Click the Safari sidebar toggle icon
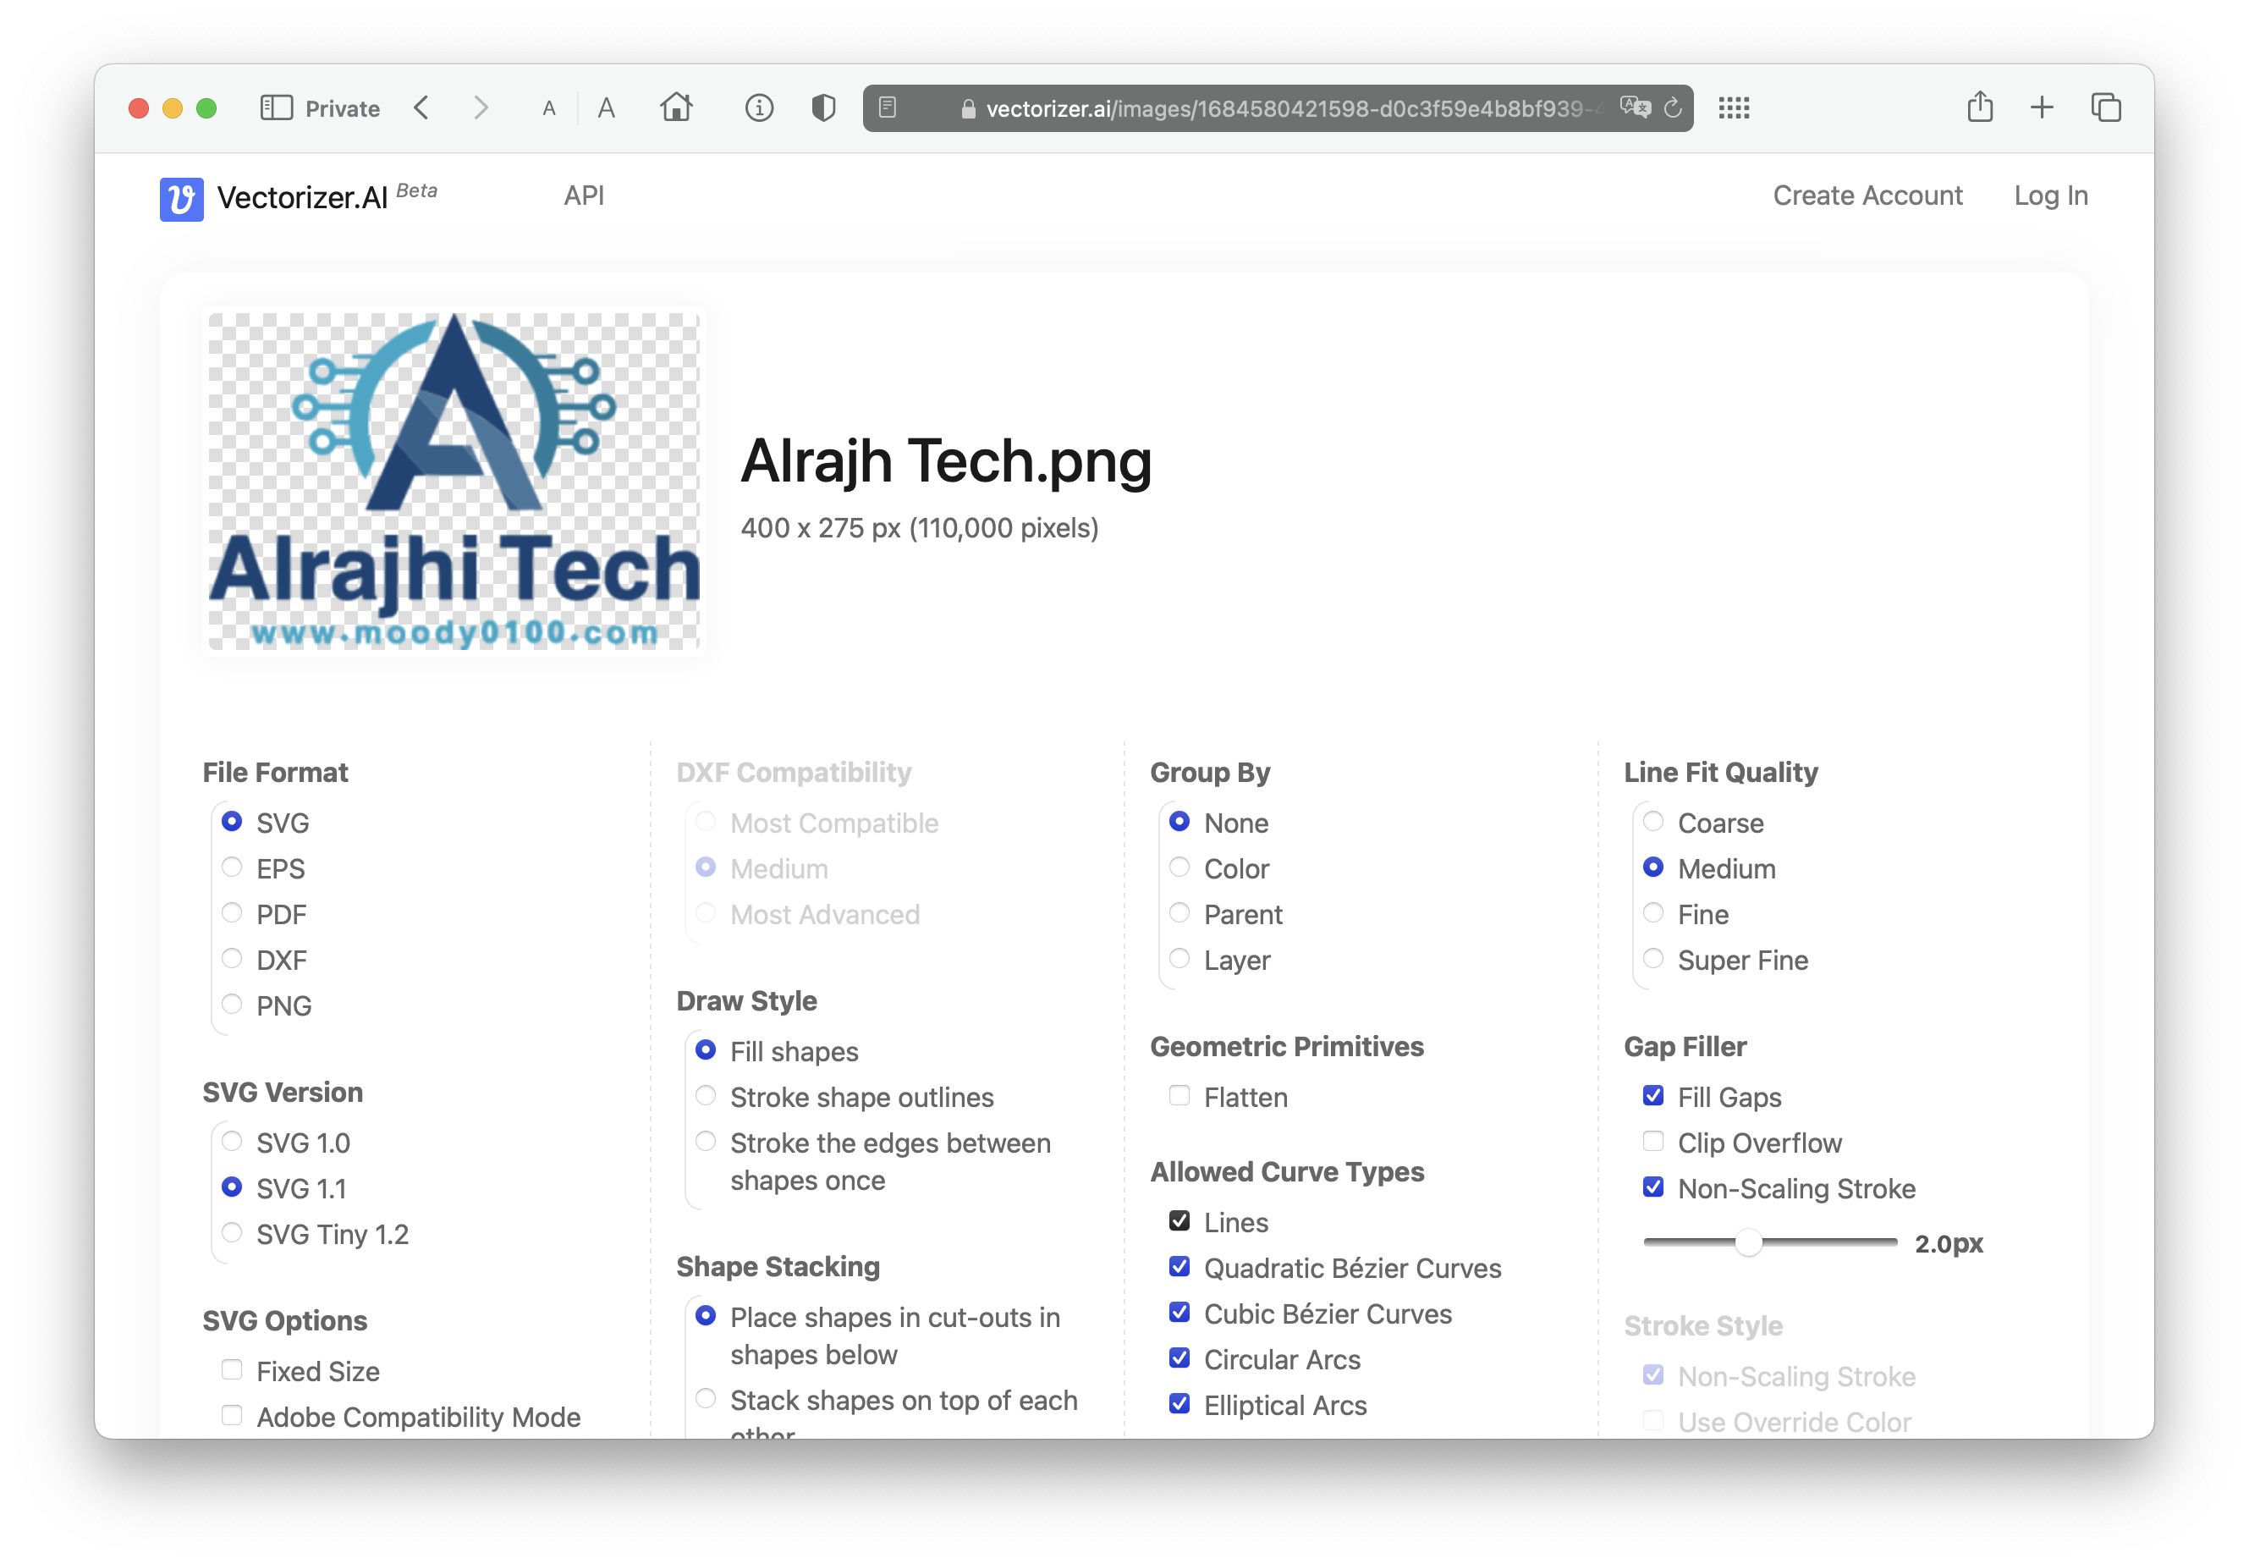The height and width of the screenshot is (1564, 2249). pos(276,107)
